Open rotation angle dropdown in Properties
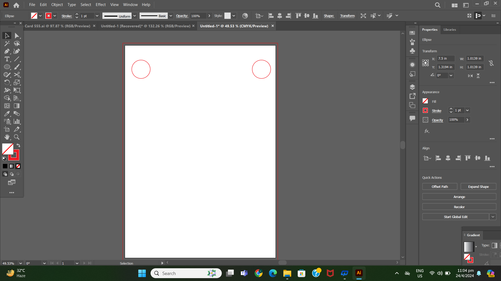Image resolution: width=501 pixels, height=281 pixels. 451,75
